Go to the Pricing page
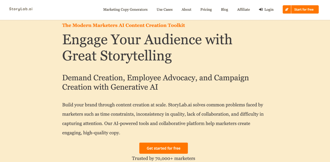This screenshot has width=330, height=162. click(x=206, y=10)
